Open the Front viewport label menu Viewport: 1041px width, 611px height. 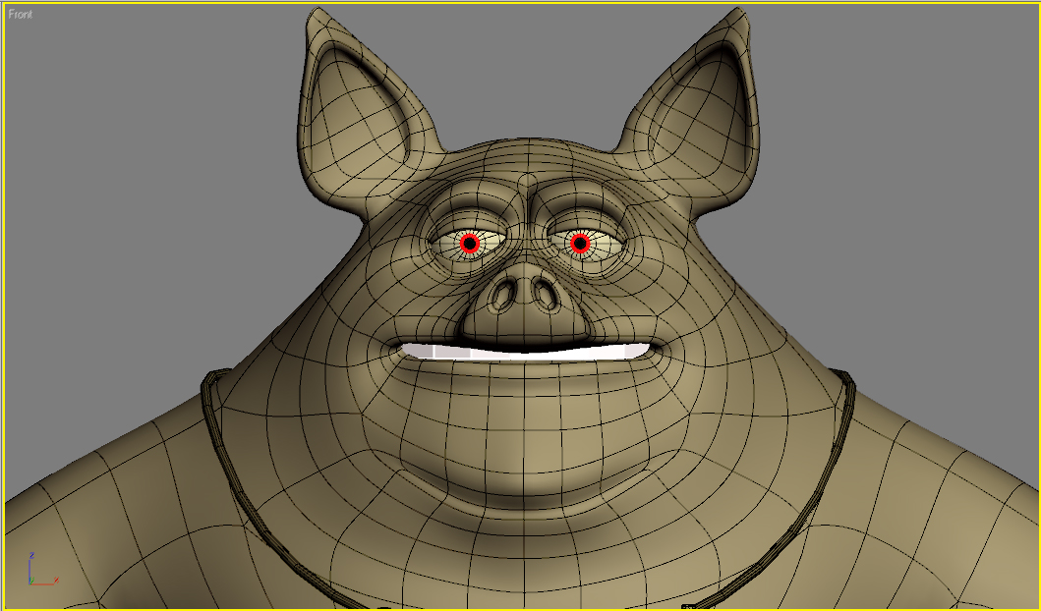click(20, 14)
